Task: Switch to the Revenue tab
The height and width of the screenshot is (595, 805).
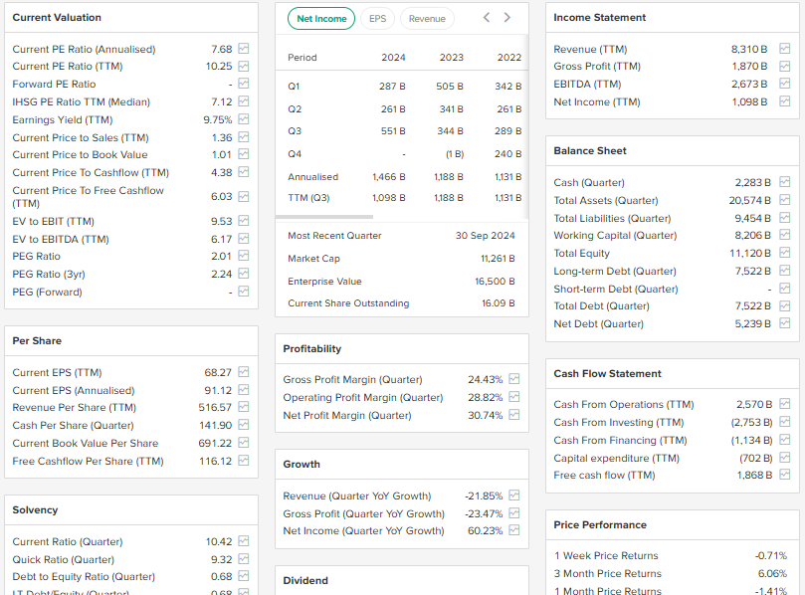Action: [x=427, y=18]
